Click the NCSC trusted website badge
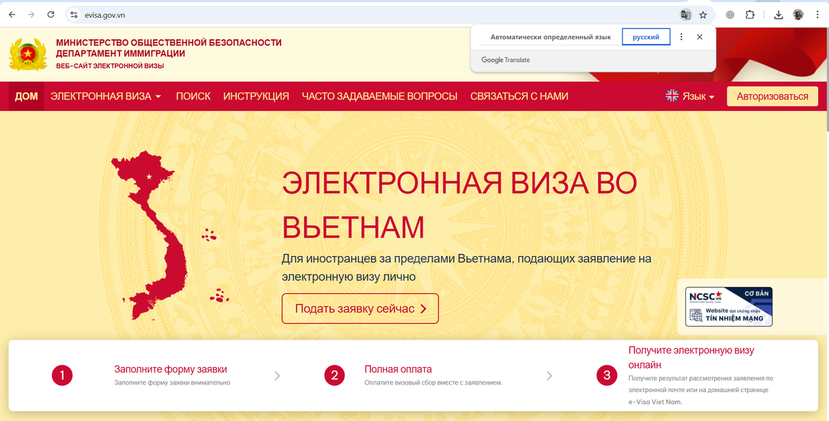 pyautogui.click(x=730, y=307)
